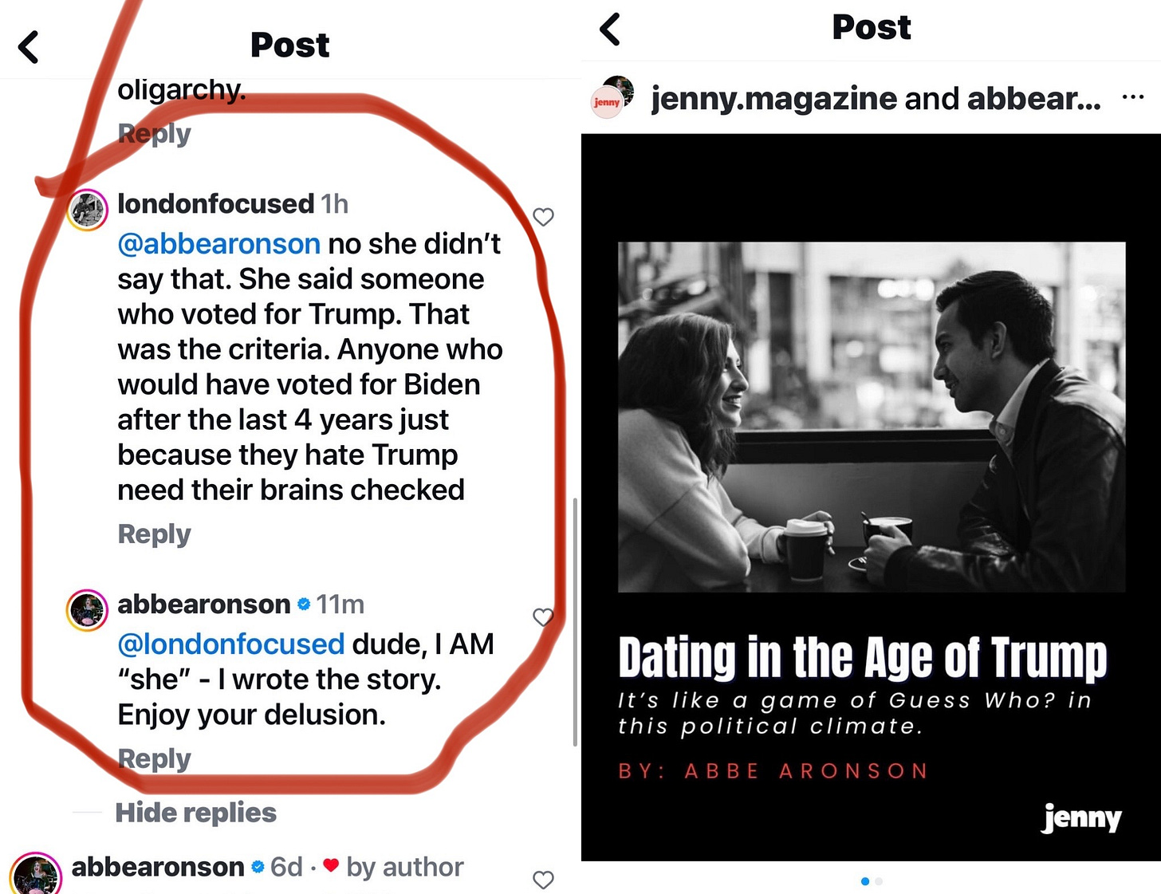Reply to abbearonson's 11m comment
This screenshot has height=894, width=1161.
coord(154,758)
